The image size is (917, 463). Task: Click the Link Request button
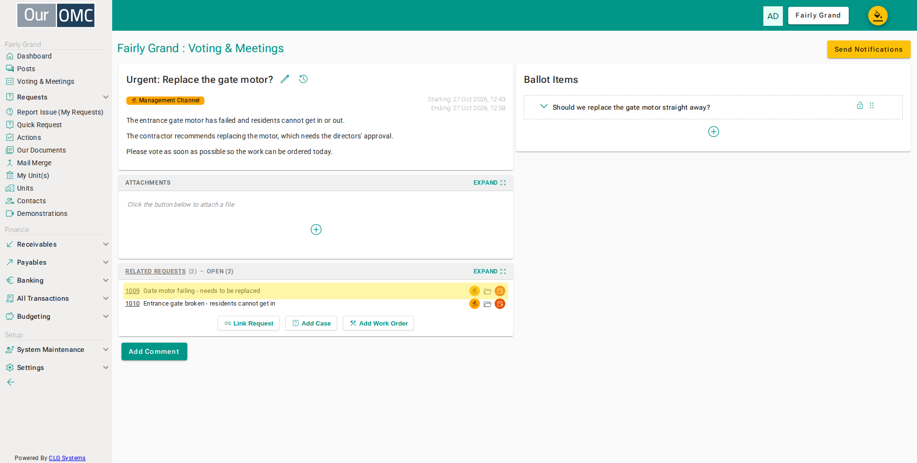pyautogui.click(x=249, y=323)
